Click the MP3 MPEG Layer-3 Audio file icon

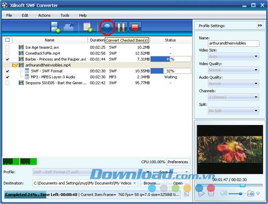27,77
